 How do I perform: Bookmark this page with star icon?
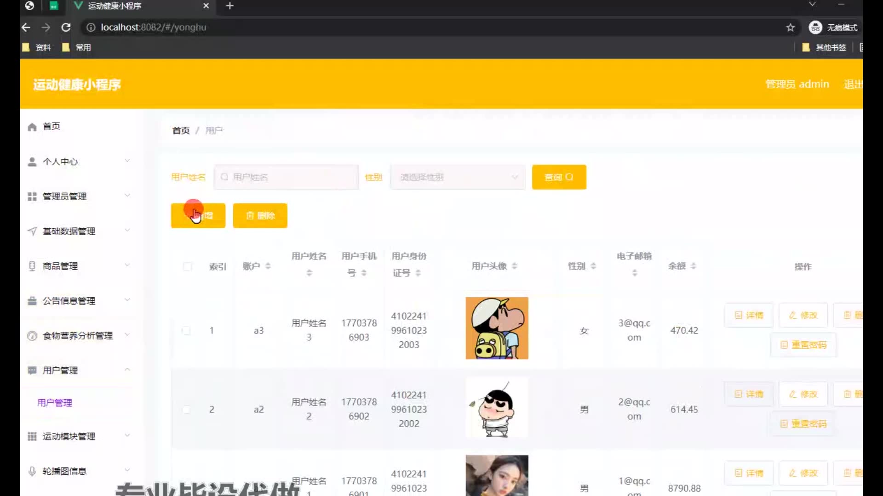point(790,28)
